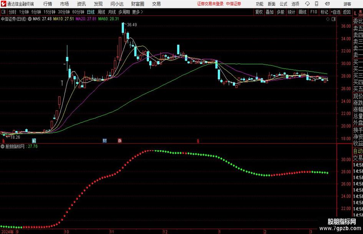The width and height of the screenshot is (363, 234).
Task: Open the customer service headset icon
Action: (307, 4)
